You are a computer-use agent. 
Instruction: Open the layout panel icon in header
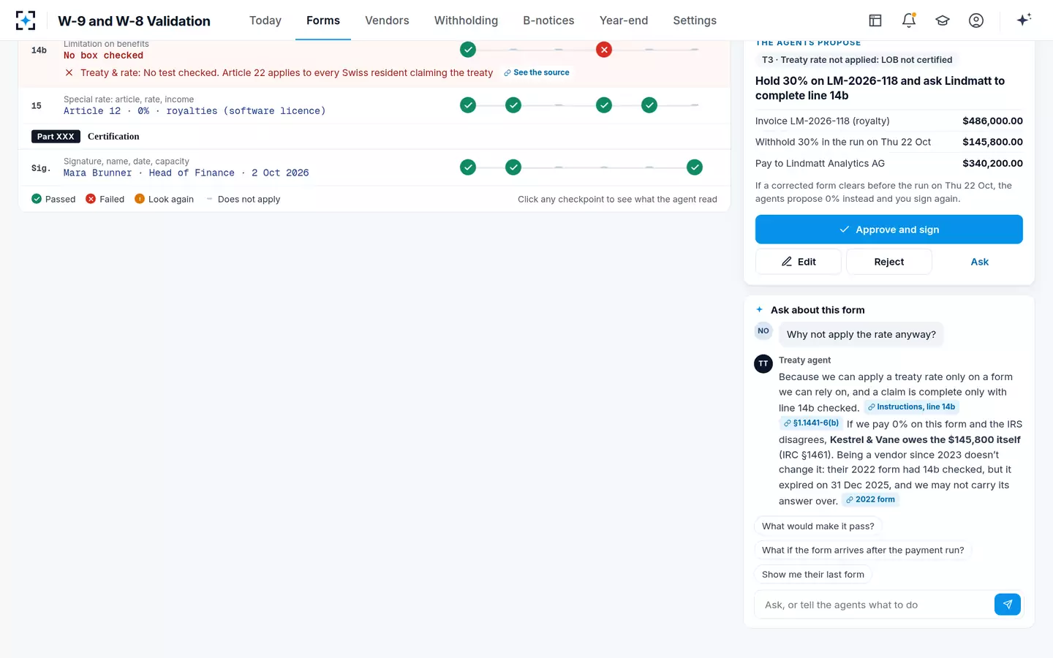tap(875, 20)
